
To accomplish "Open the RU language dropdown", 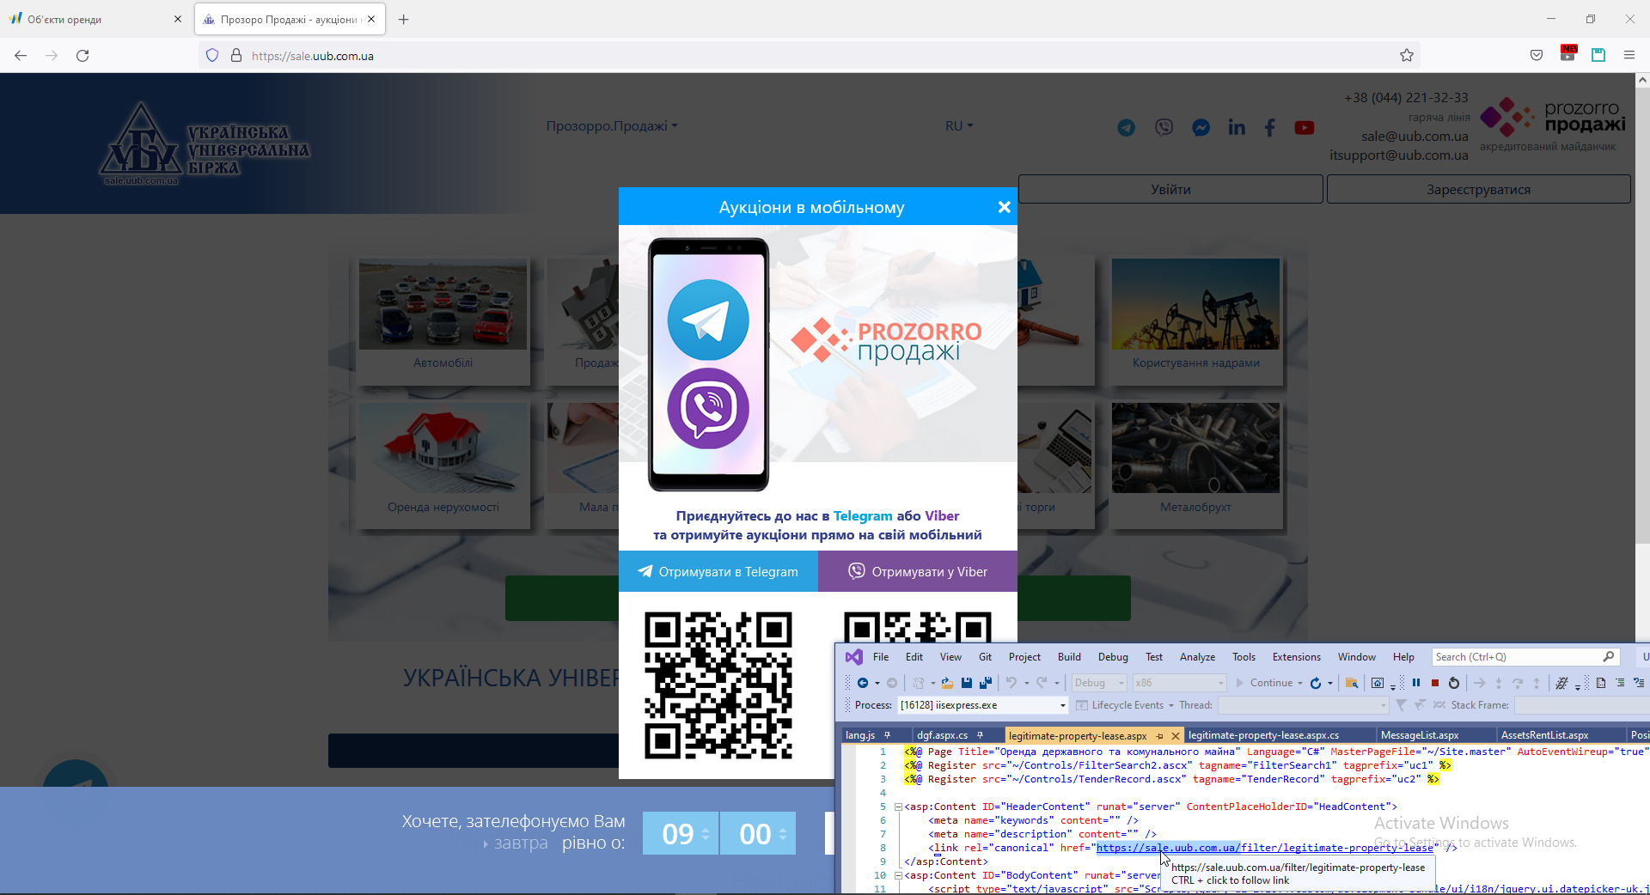I will coord(959,126).
